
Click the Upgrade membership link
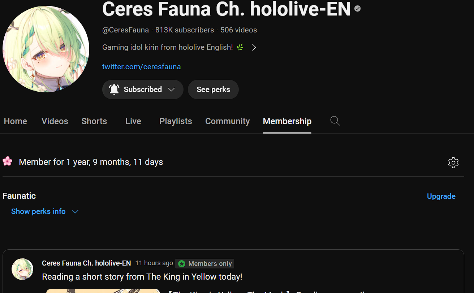click(441, 196)
